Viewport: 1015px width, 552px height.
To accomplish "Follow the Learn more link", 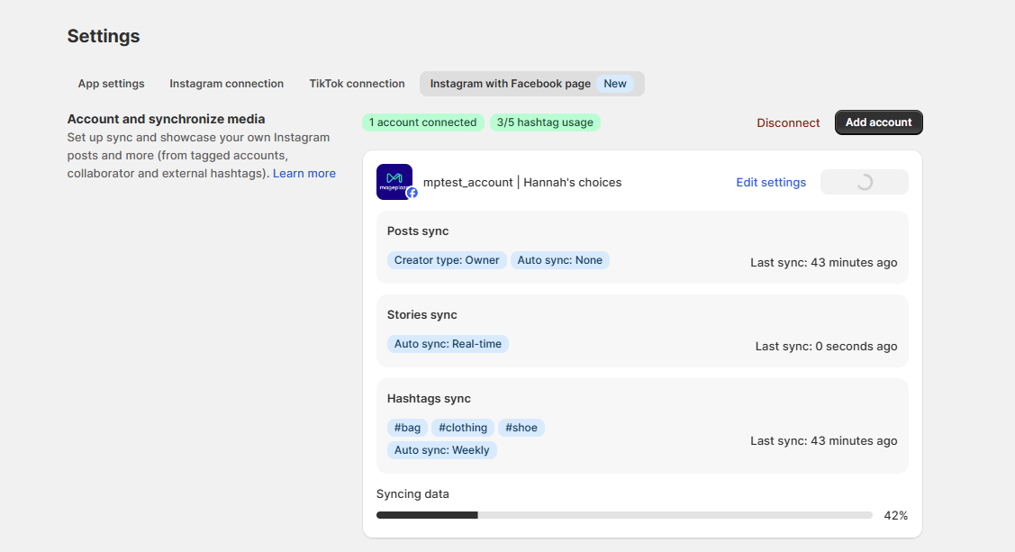I will [x=304, y=173].
